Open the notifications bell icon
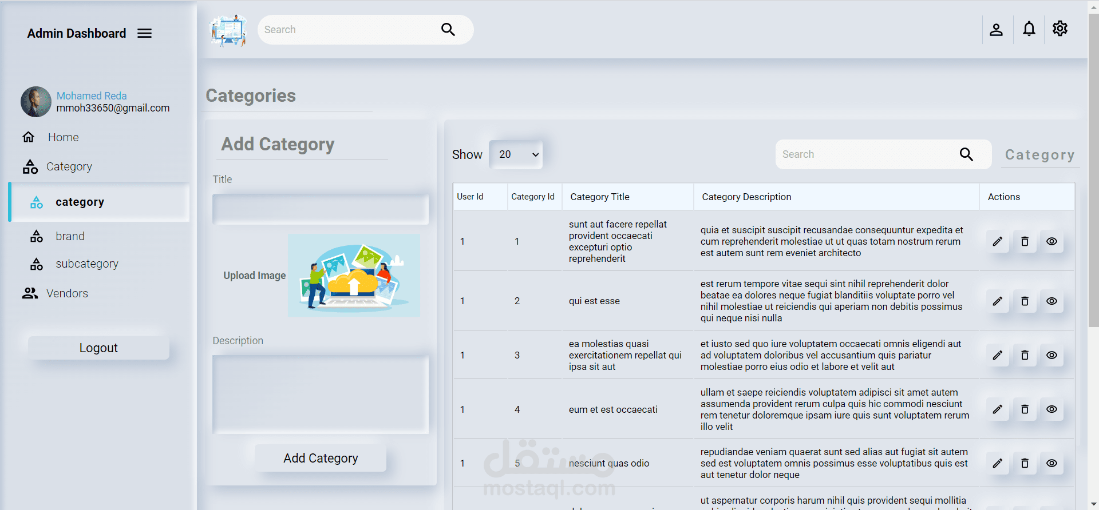 point(1029,29)
